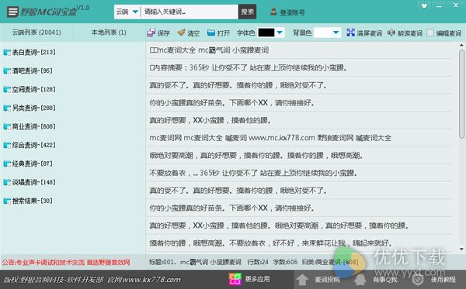The width and height of the screenshot is (466, 289).
Task: Click the 使用教程 tutorial icon
Action: click(x=418, y=280)
